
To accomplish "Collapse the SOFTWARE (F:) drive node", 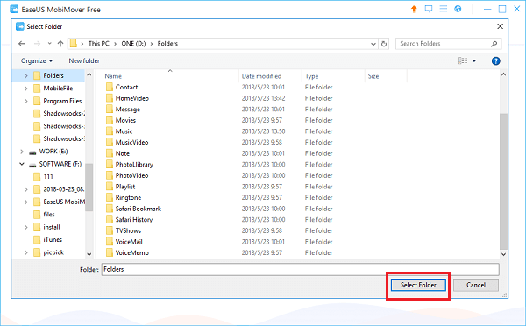I will click(x=22, y=164).
